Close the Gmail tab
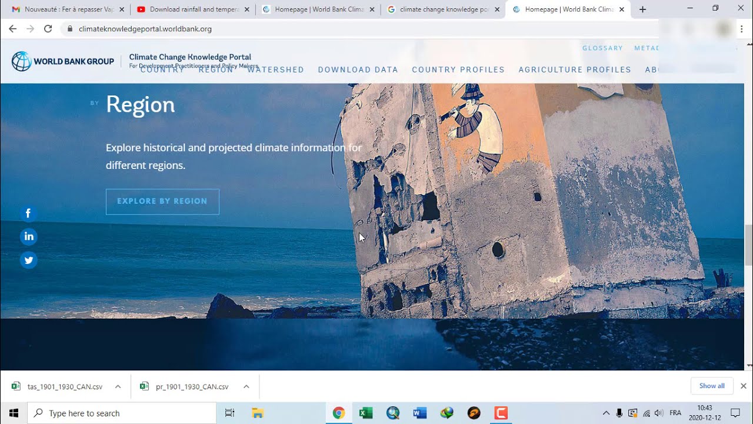The height and width of the screenshot is (424, 753). 122,9
